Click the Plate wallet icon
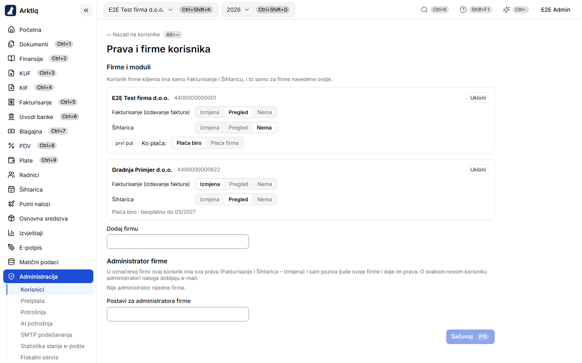582x363 pixels. [x=11, y=160]
